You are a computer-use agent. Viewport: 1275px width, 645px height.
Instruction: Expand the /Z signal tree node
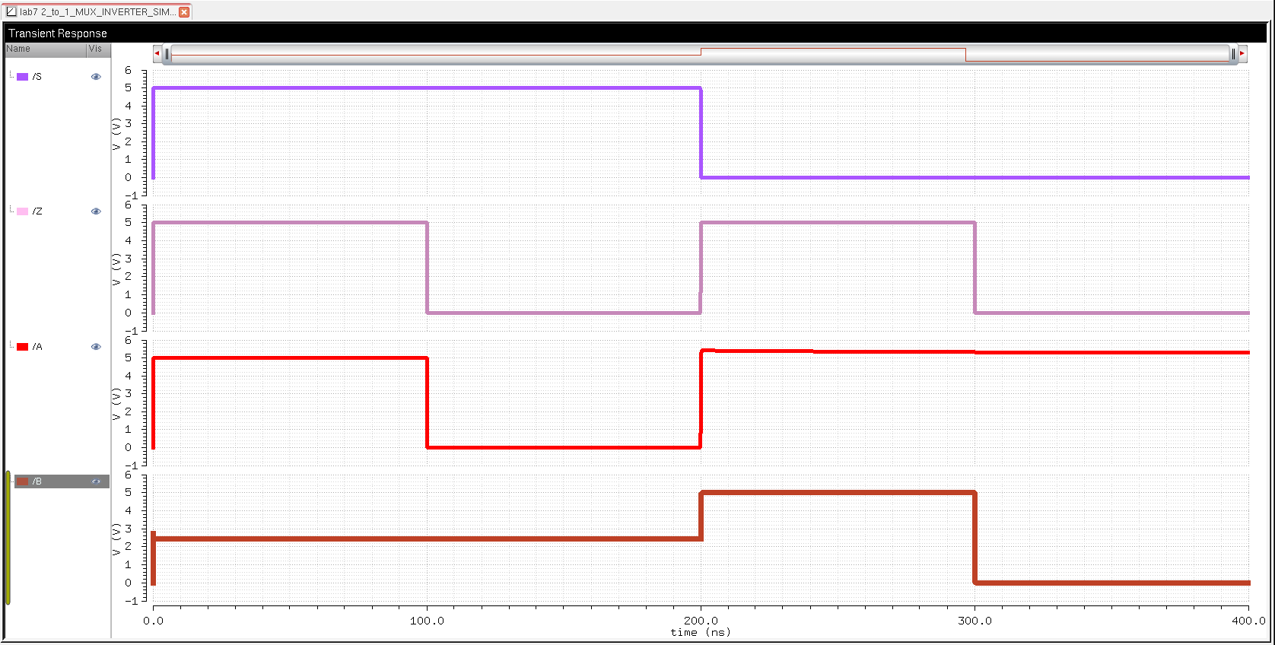11,210
